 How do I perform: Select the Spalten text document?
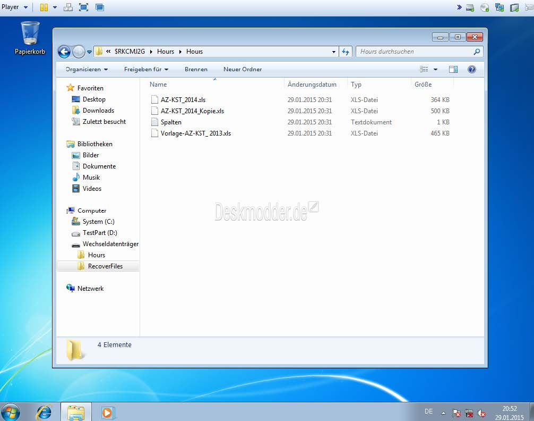[171, 122]
